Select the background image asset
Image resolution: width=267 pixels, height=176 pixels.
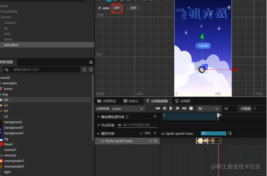point(13,122)
